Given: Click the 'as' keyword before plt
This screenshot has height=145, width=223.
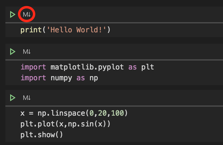Looking at the screenshot, I should click(132, 67).
